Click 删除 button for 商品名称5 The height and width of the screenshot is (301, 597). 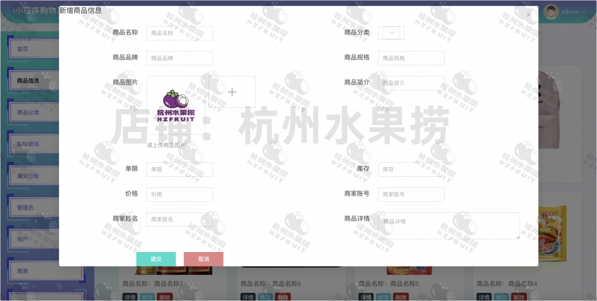(401, 297)
